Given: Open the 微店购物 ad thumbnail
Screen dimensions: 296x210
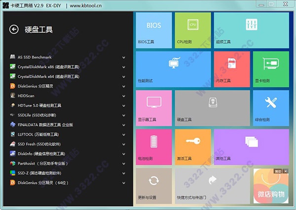Looking at the screenshot, I should [x=271, y=186].
